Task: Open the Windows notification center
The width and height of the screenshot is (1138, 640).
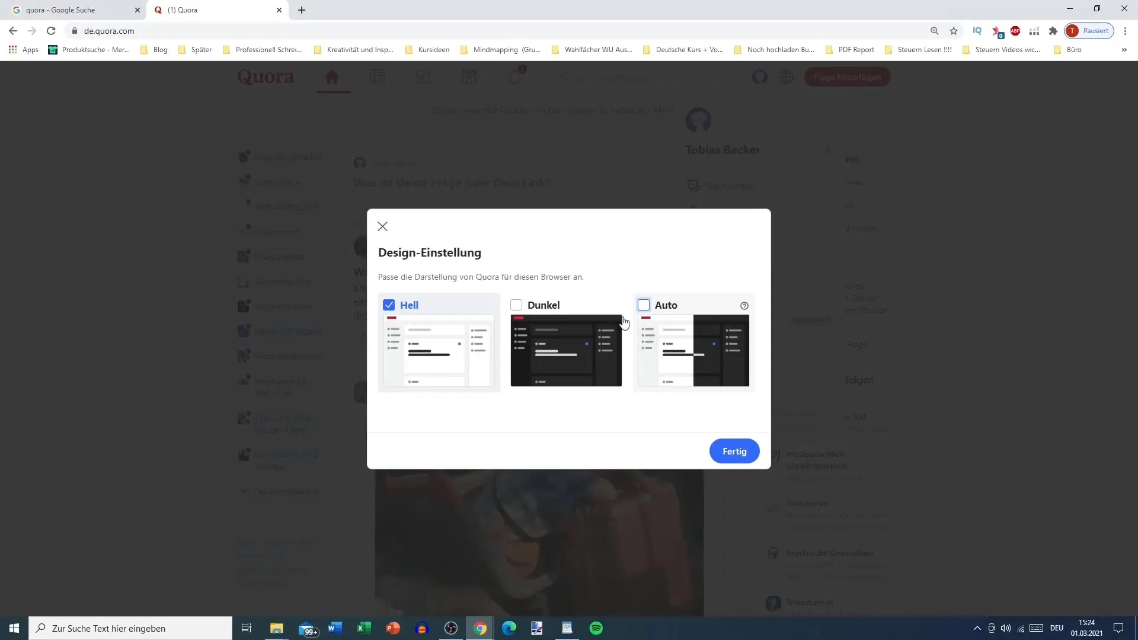Action: (1118, 628)
